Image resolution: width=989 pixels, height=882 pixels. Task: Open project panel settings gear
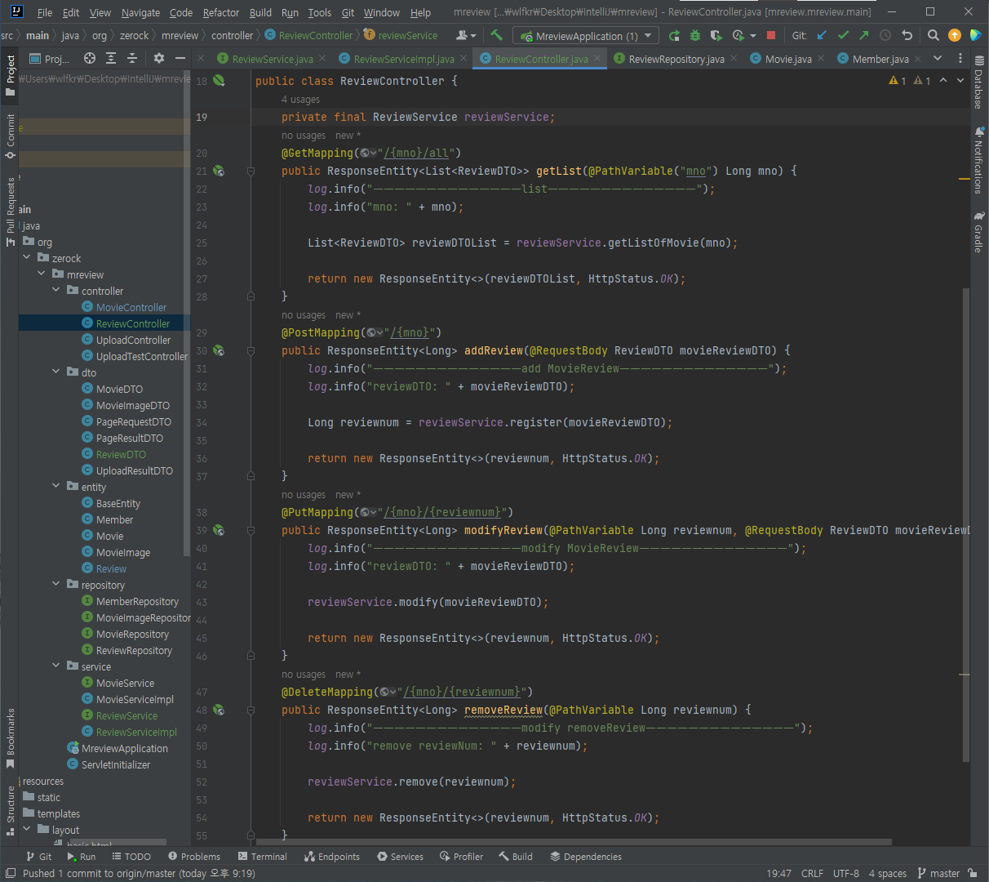click(159, 58)
